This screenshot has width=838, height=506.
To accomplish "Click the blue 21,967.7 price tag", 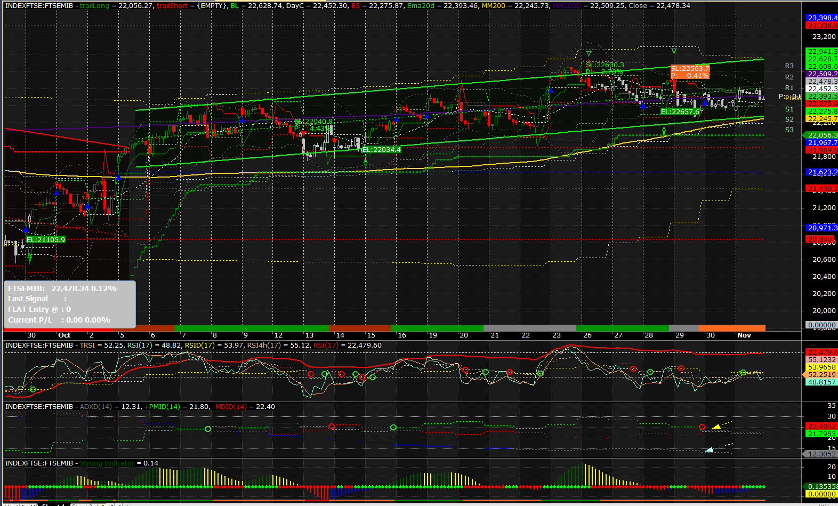I will [x=821, y=142].
